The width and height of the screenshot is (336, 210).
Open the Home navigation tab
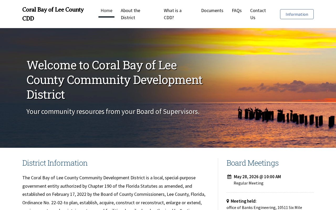[106, 10]
